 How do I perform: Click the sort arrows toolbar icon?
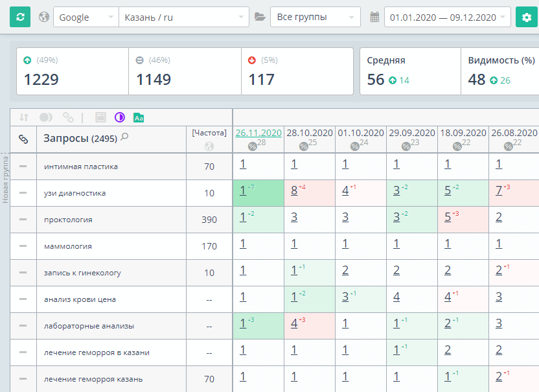(x=24, y=118)
